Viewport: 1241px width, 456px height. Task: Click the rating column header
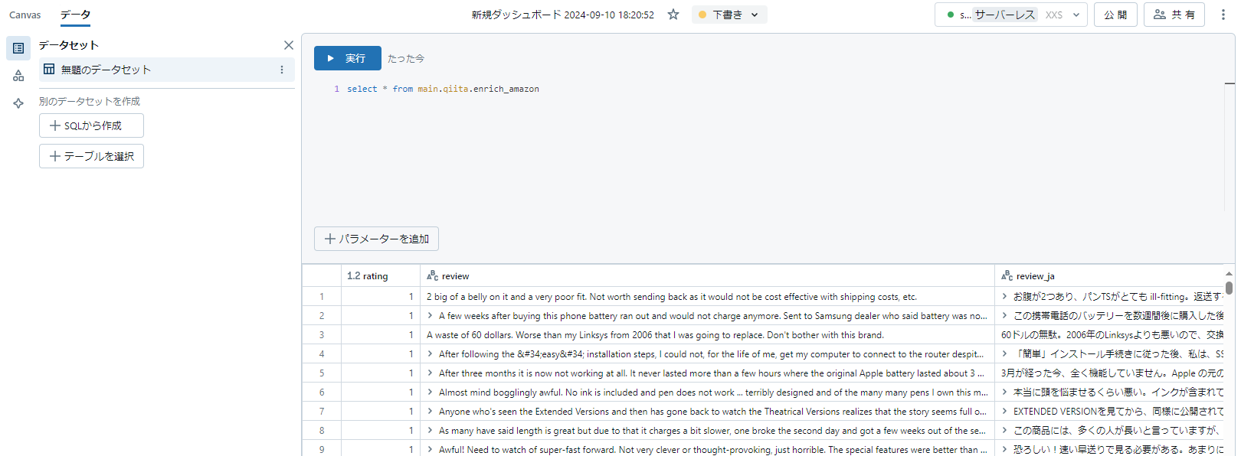pyautogui.click(x=381, y=276)
